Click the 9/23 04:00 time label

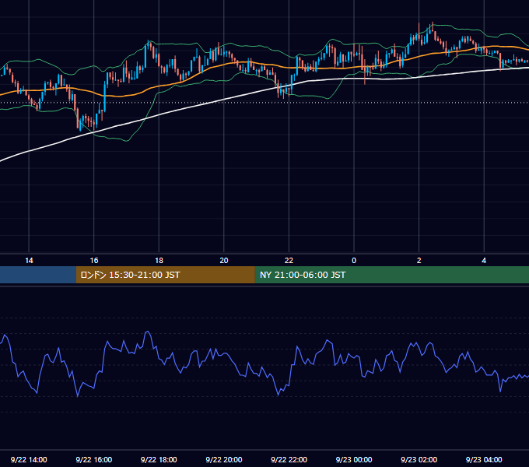484,459
